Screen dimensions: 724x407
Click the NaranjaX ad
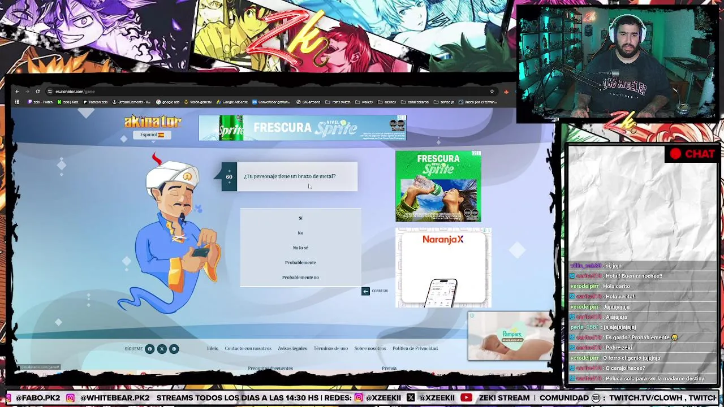pos(443,268)
